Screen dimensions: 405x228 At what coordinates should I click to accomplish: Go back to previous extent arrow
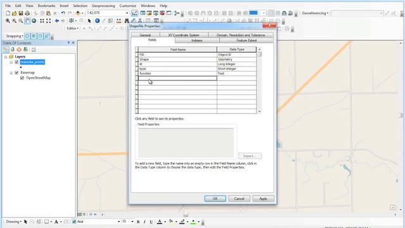tap(57, 21)
